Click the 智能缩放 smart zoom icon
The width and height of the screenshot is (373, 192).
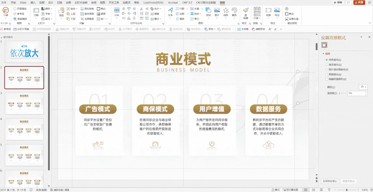click(x=15, y=19)
